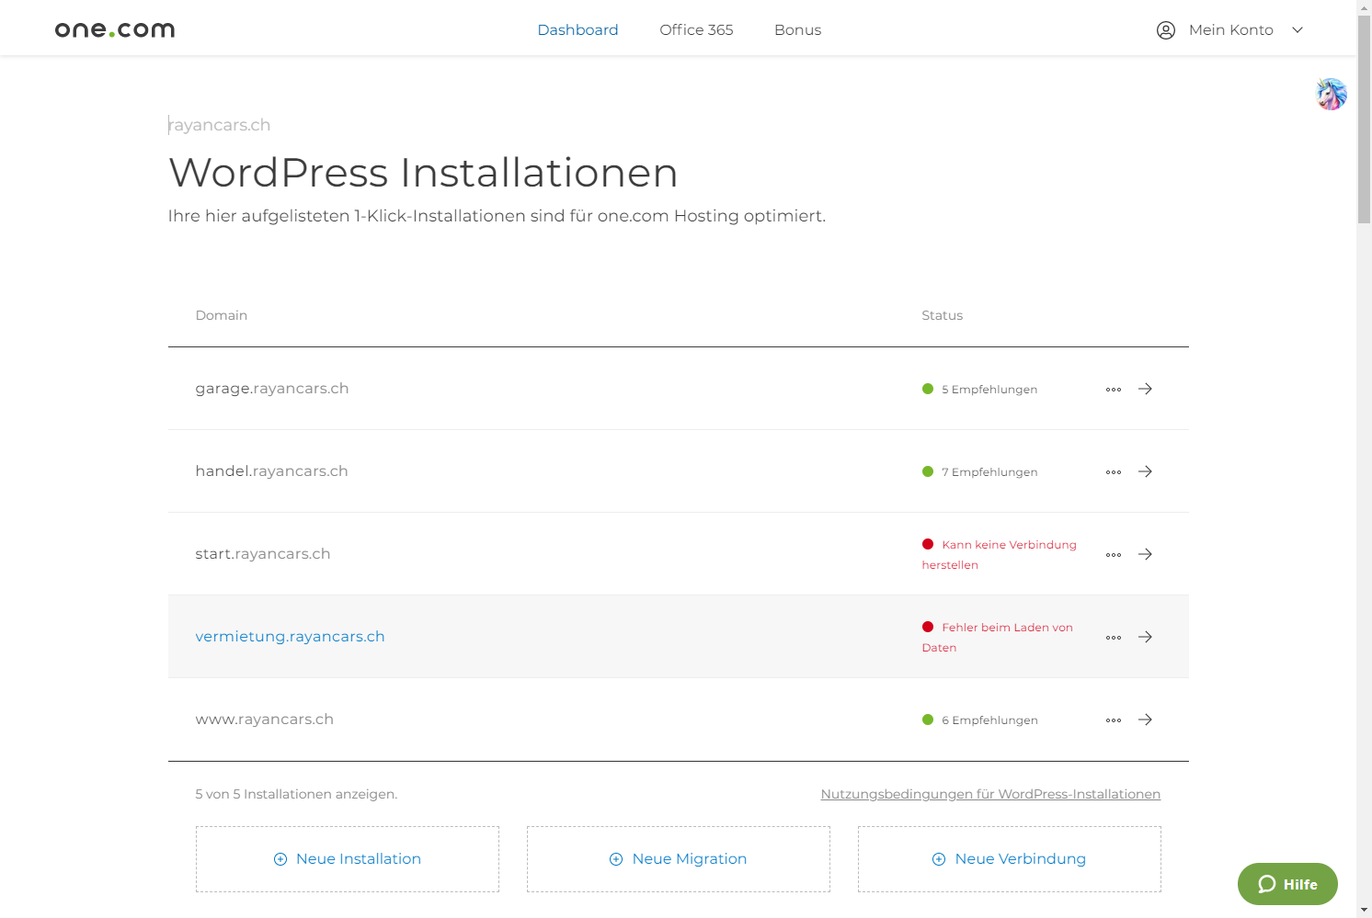Viewport: 1372px width, 918px height.
Task: Open the Hilfe chat button
Action: 1287,884
